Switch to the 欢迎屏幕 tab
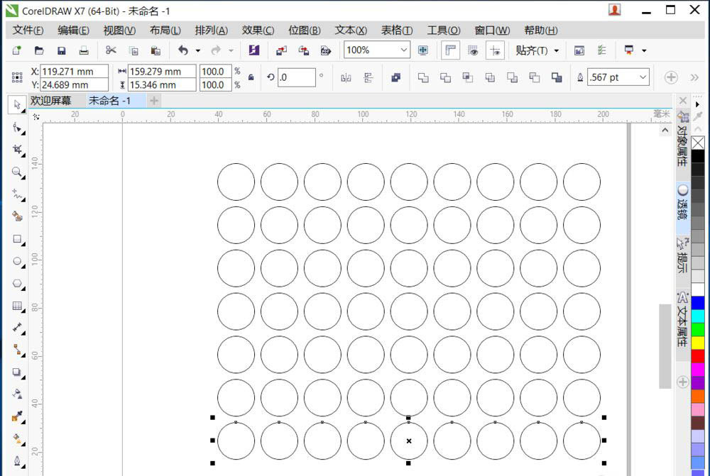The image size is (710, 476). 50,101
